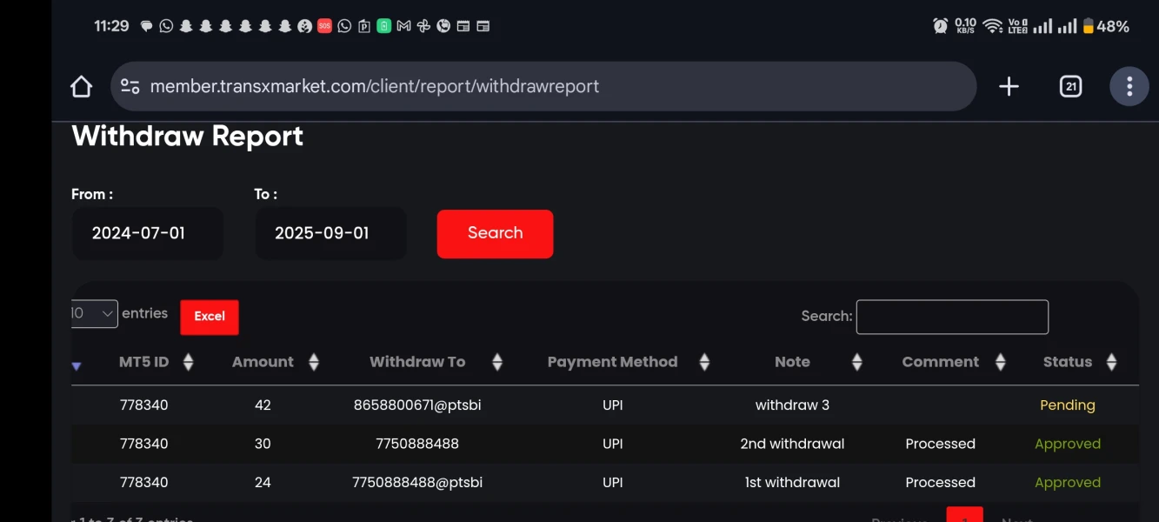This screenshot has width=1159, height=522.
Task: Open the entries-per-page dropdown
Action: (94, 313)
